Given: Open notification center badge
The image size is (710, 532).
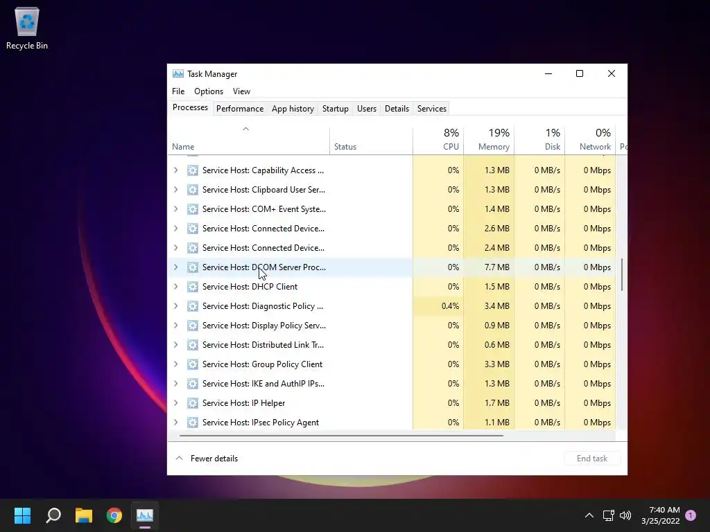Looking at the screenshot, I should tap(691, 515).
